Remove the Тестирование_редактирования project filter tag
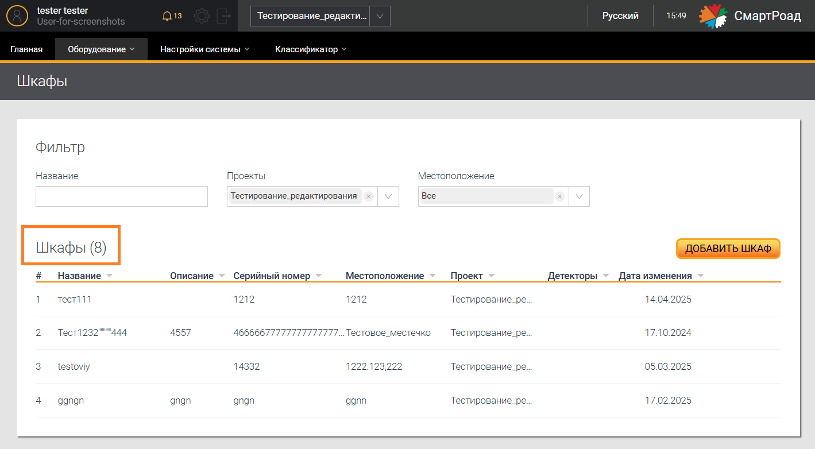Image resolution: width=815 pixels, height=449 pixels. pos(369,196)
